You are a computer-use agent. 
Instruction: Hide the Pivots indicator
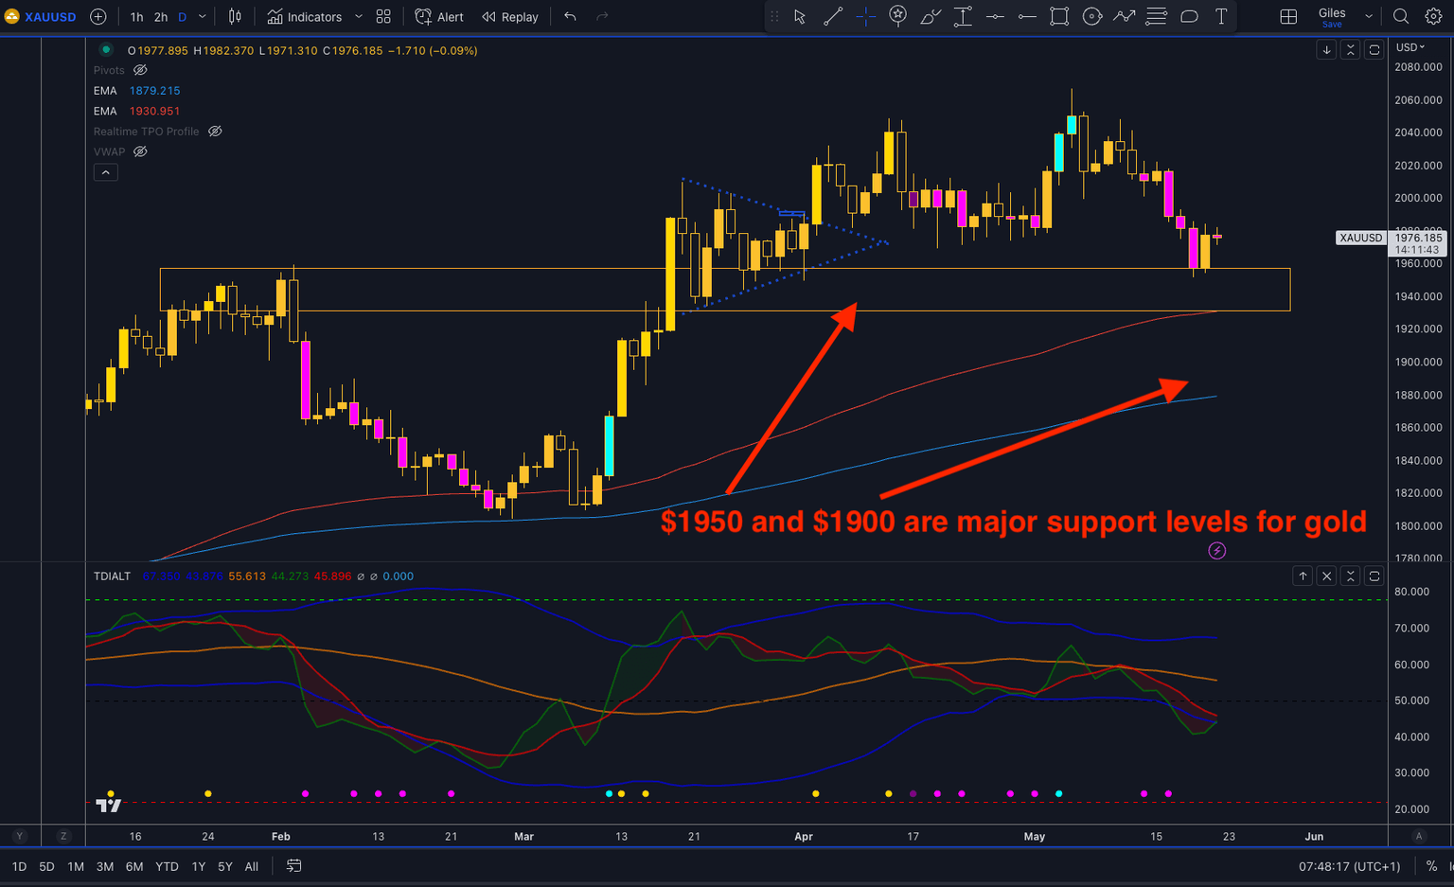click(x=139, y=70)
